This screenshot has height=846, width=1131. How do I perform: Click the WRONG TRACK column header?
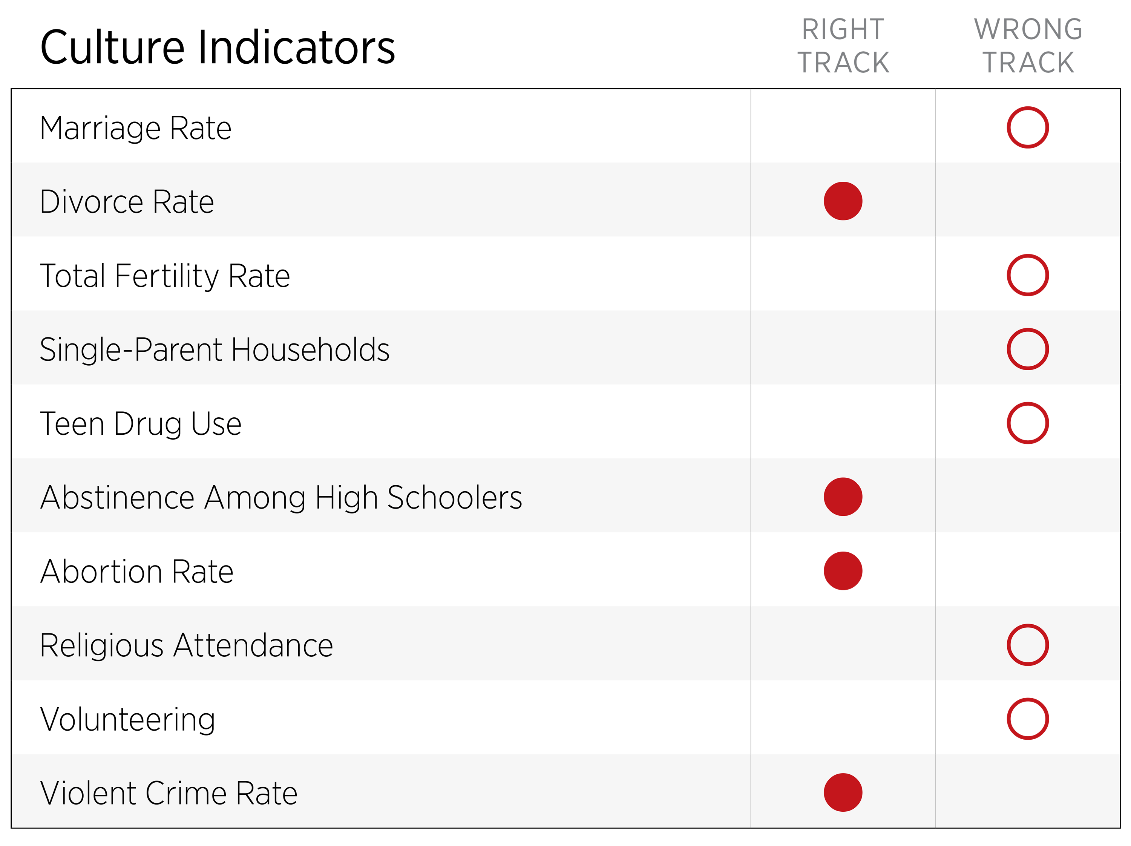(x=1028, y=46)
